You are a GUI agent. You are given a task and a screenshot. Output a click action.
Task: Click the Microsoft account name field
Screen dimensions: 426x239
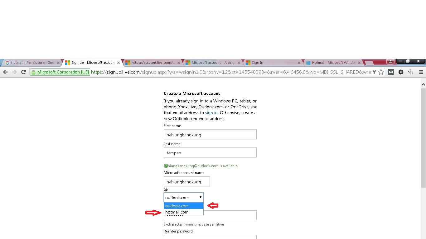pyautogui.click(x=187, y=181)
